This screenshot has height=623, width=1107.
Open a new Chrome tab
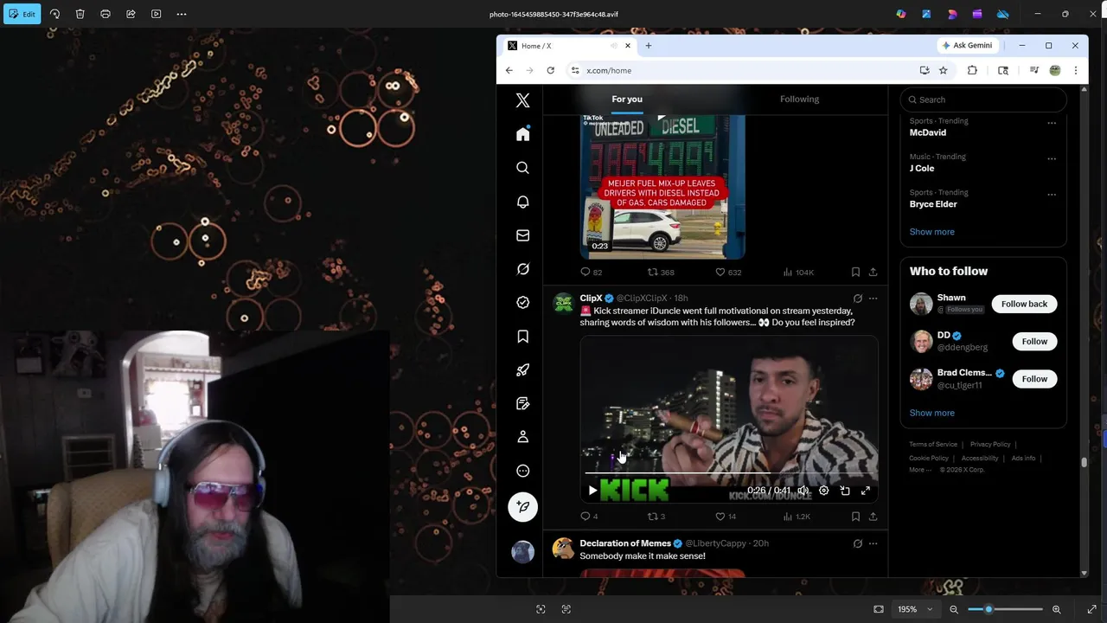(x=648, y=45)
